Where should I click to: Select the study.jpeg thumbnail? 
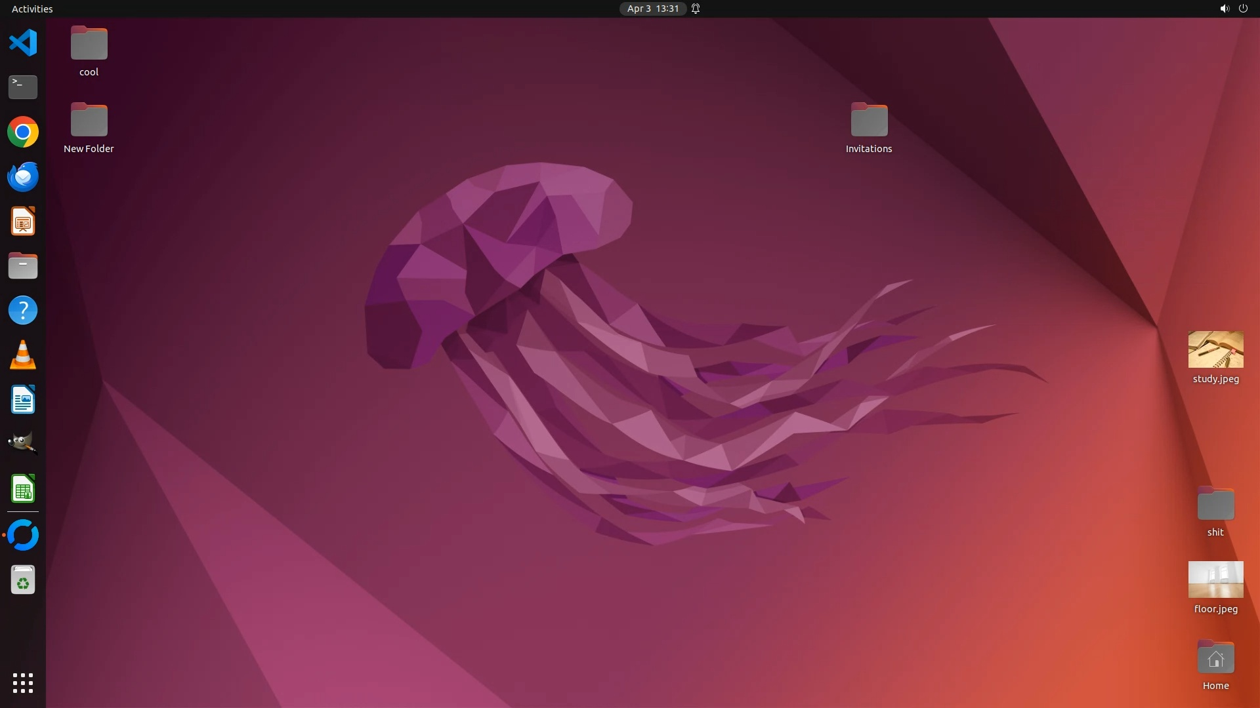(1215, 349)
